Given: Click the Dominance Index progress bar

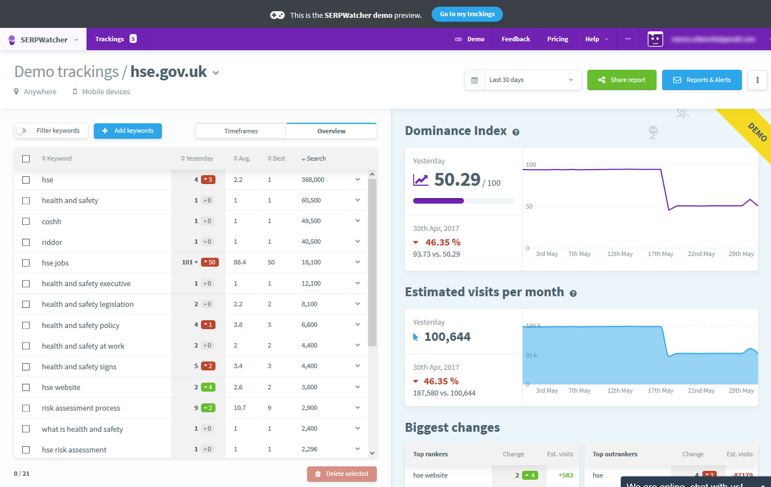Looking at the screenshot, I should click(463, 201).
